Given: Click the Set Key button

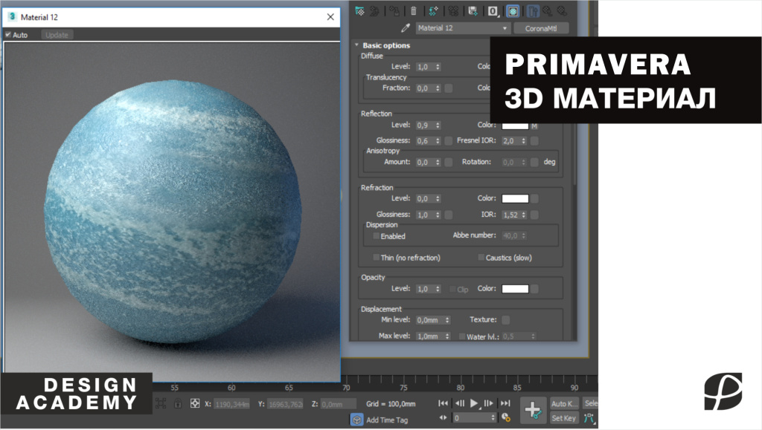Looking at the screenshot, I should (563, 418).
